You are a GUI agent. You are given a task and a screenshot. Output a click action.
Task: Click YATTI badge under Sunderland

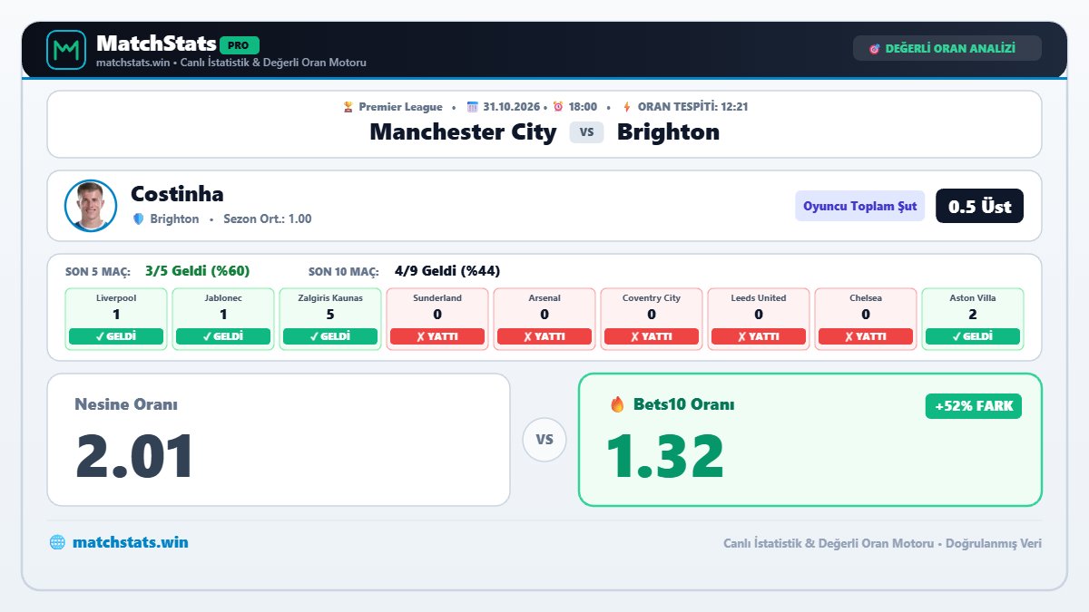(437, 336)
